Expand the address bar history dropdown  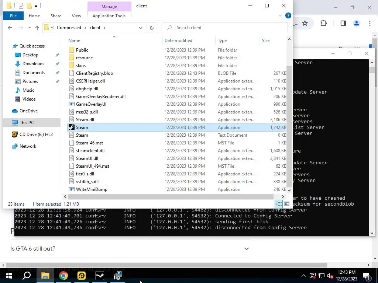tap(141, 28)
